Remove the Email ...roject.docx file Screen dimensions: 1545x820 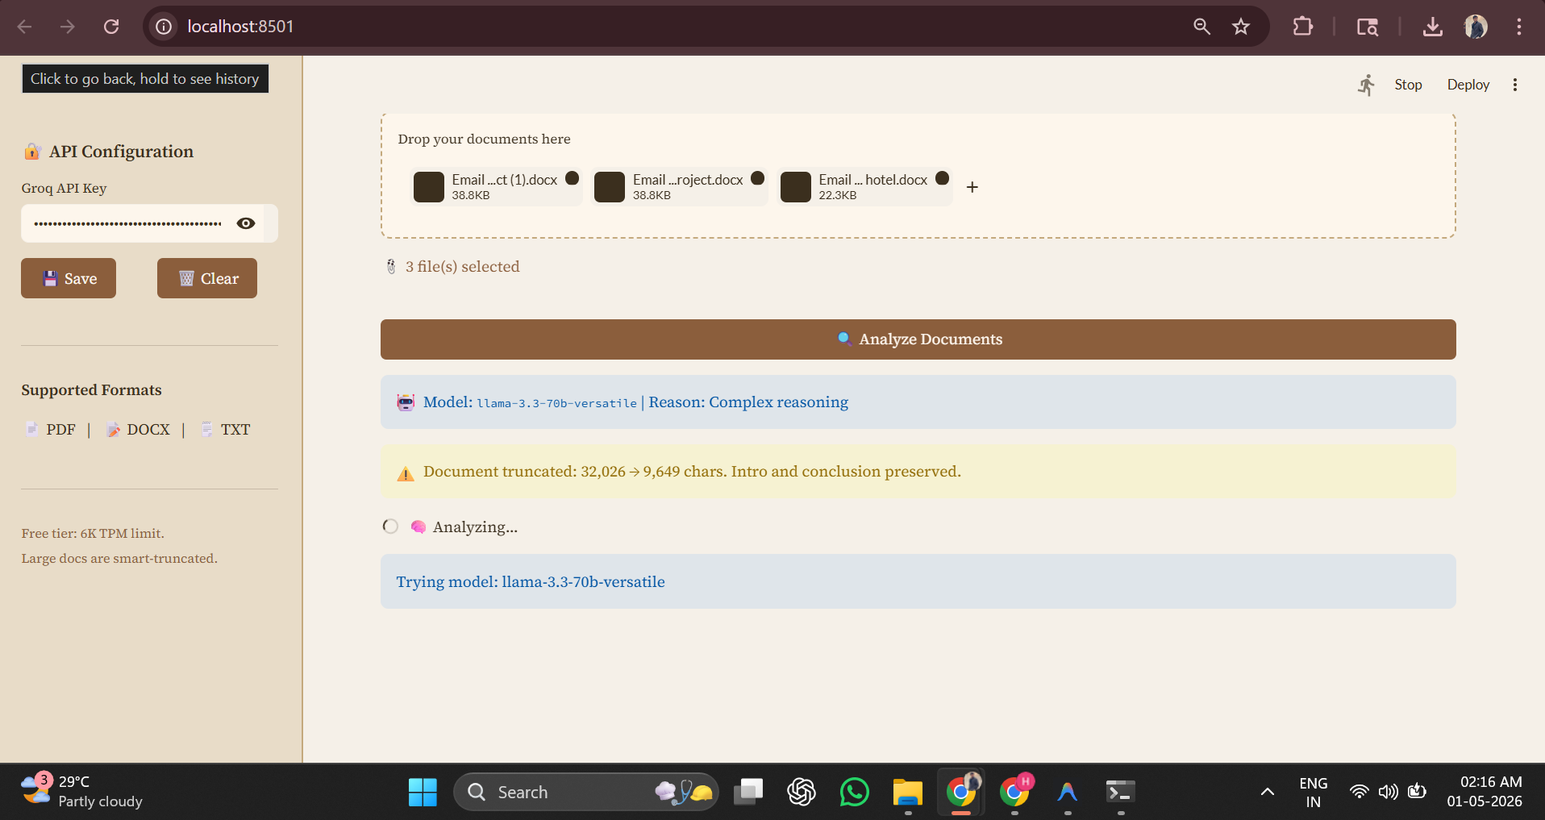pos(758,178)
